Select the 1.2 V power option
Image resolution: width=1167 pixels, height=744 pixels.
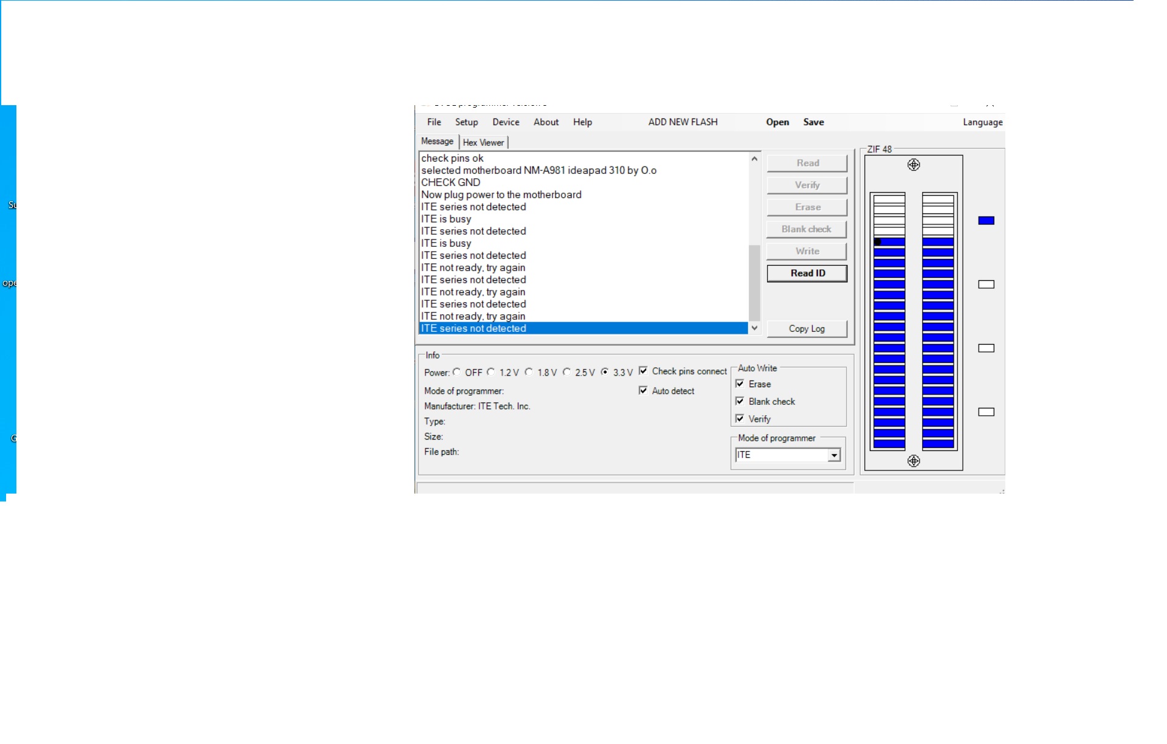coord(491,372)
